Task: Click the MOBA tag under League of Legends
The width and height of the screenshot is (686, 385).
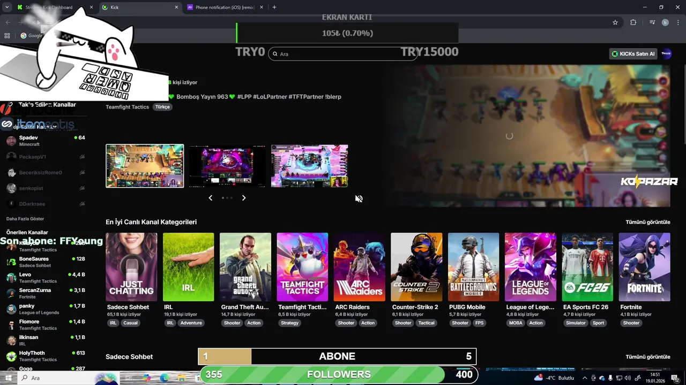Action: click(516, 323)
